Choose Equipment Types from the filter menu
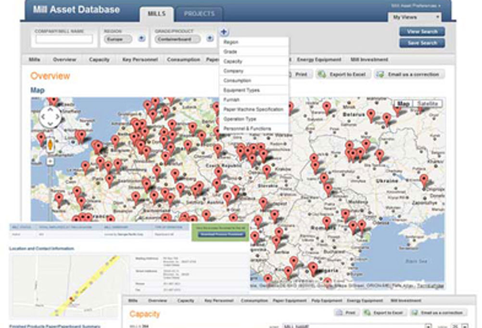Viewport: 482px width, 328px height. (x=254, y=90)
